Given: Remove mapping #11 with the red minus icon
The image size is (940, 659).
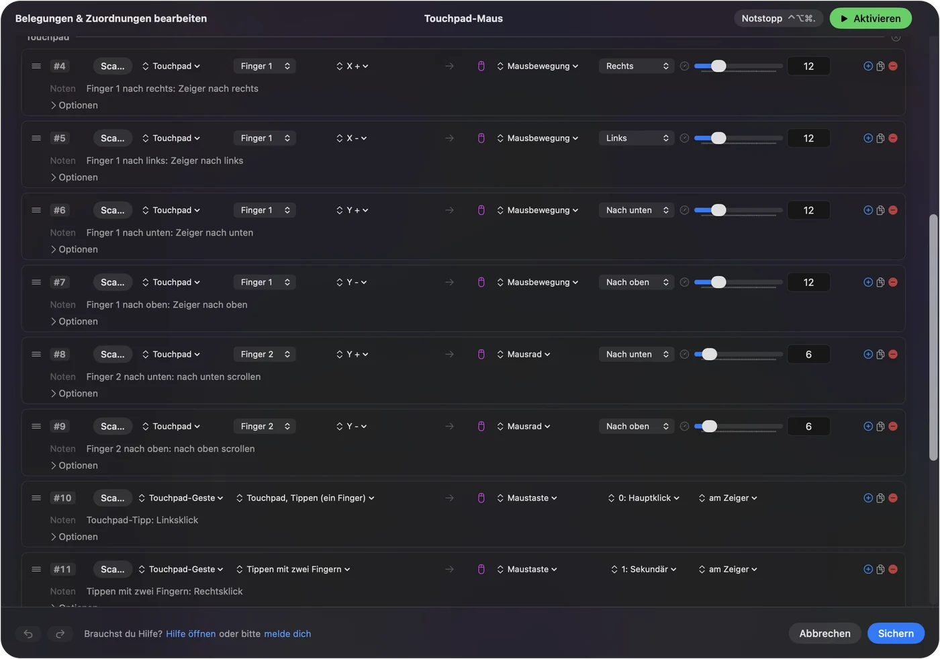Looking at the screenshot, I should [x=893, y=569].
